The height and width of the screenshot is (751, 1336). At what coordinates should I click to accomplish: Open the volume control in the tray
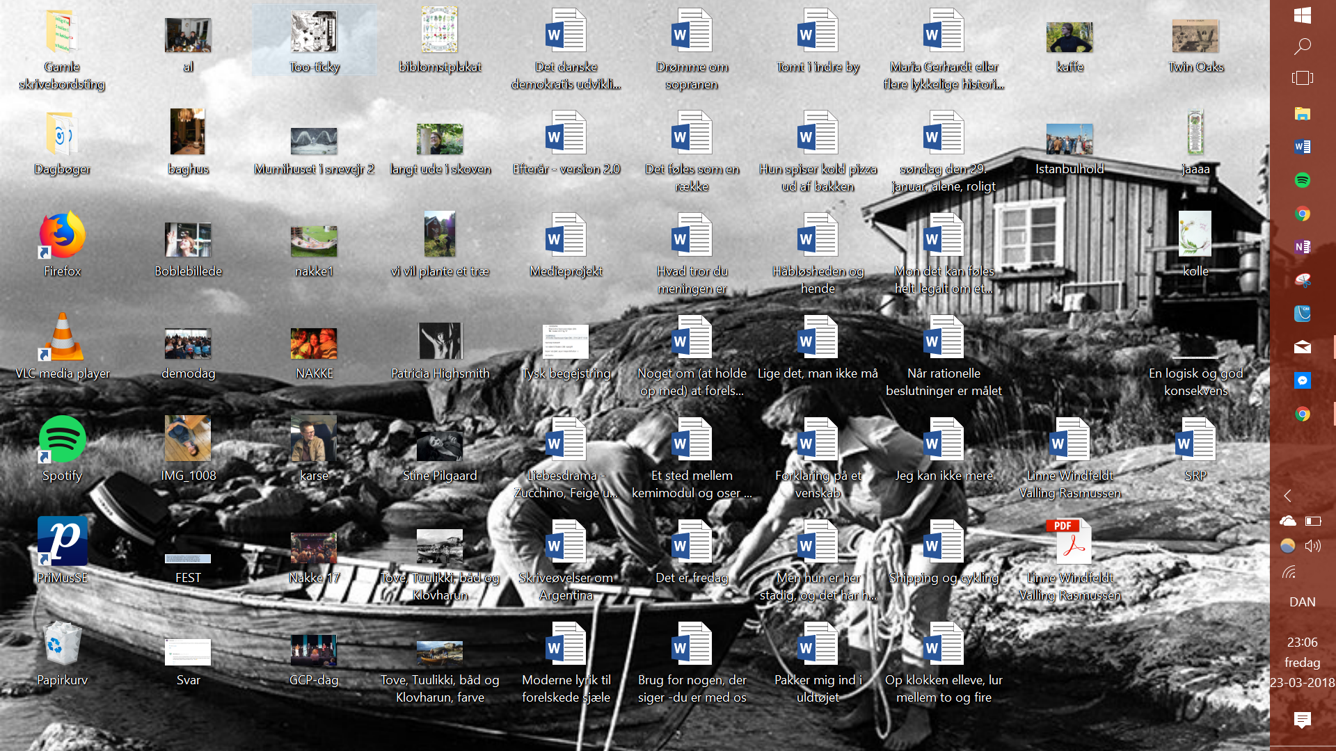1313,546
